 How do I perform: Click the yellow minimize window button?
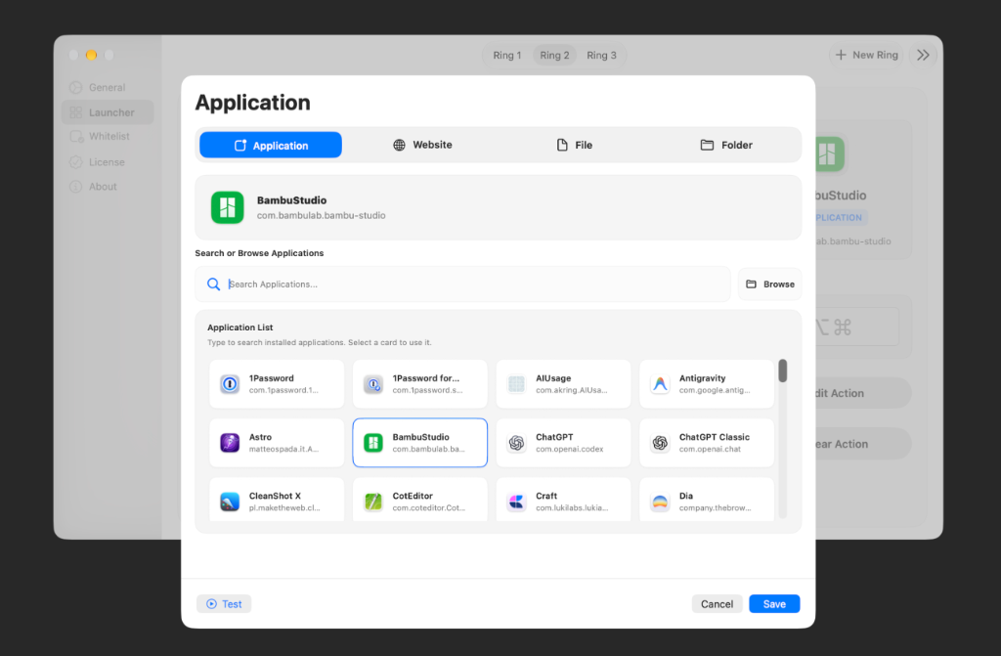91,55
